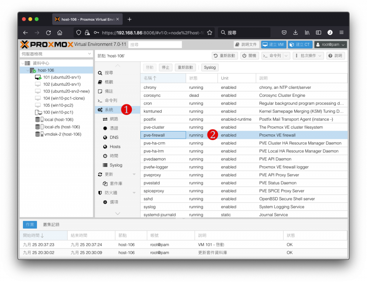Open the Pocket save icon
The height and width of the screenshot is (283, 367).
[x=284, y=33]
